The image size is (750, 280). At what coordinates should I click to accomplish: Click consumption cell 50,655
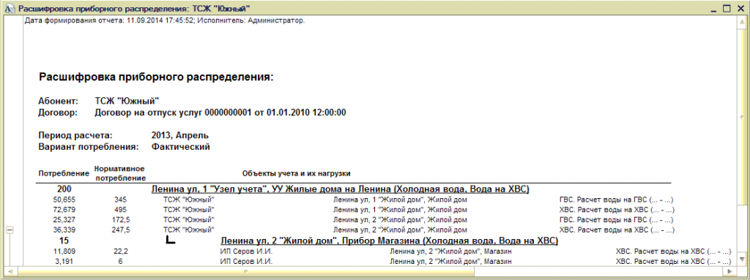64,200
